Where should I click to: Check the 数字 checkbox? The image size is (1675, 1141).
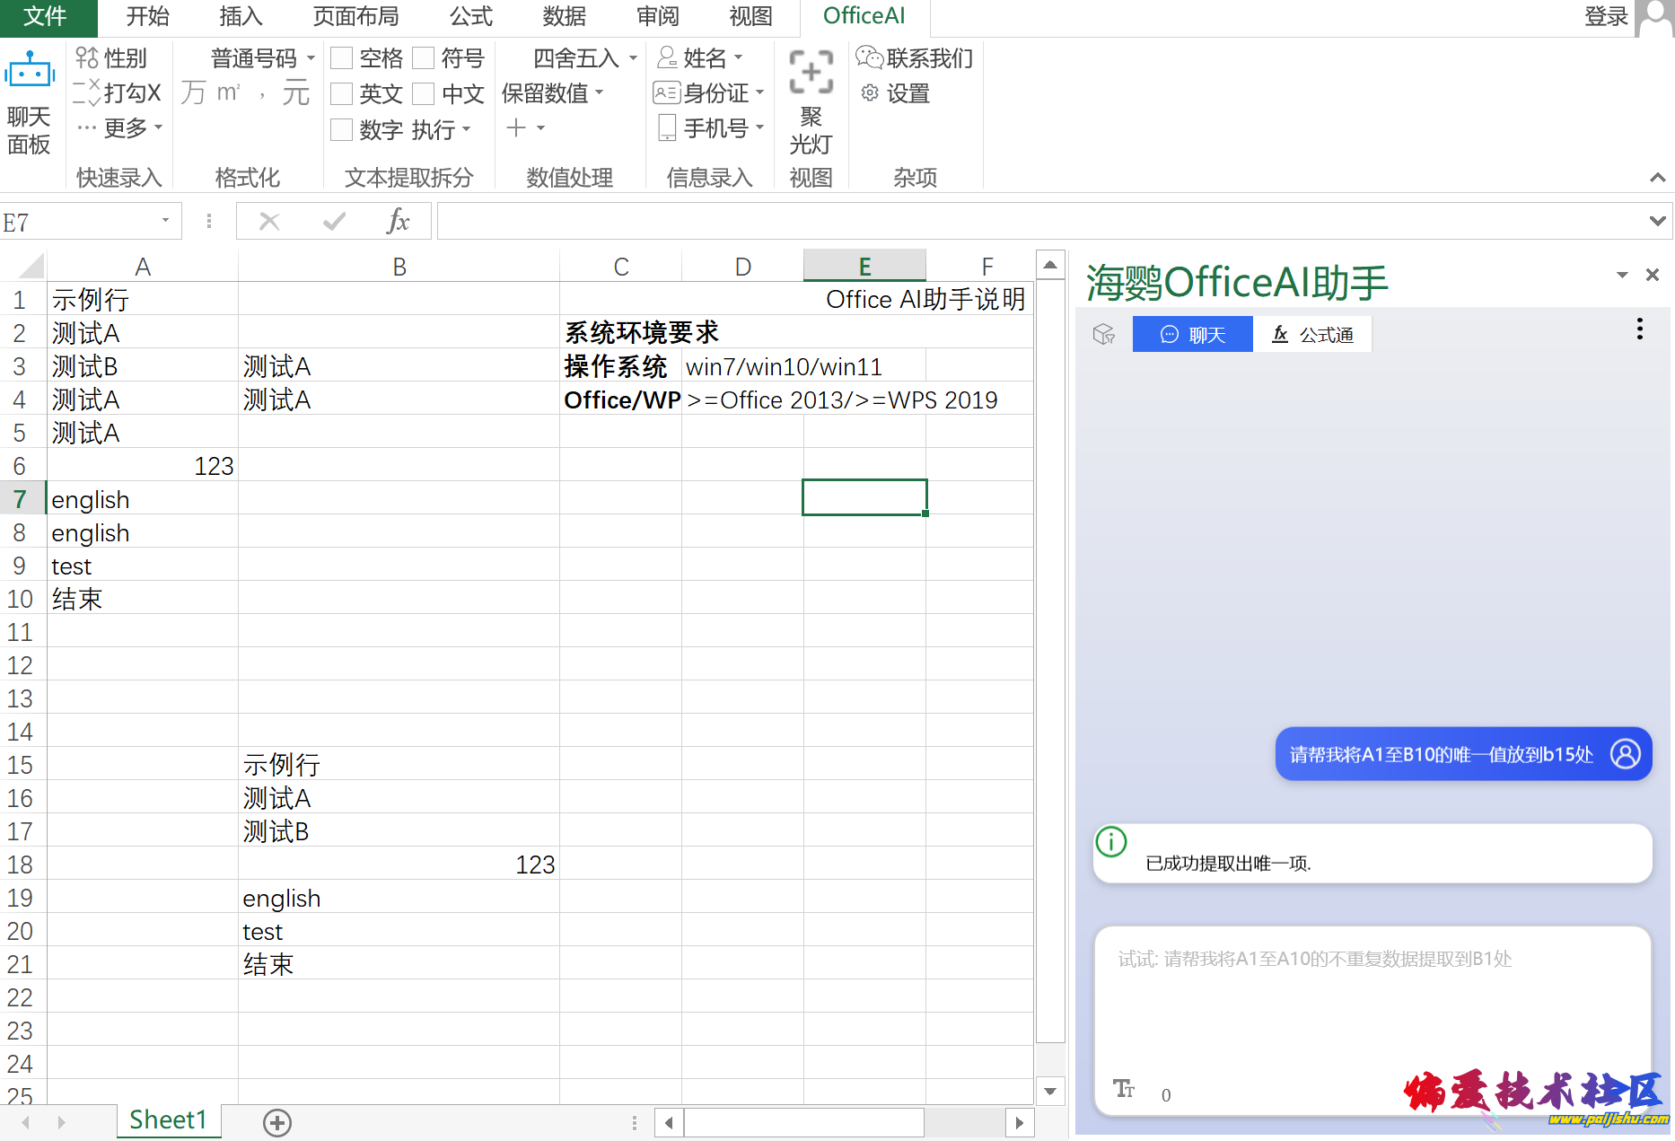[x=341, y=130]
